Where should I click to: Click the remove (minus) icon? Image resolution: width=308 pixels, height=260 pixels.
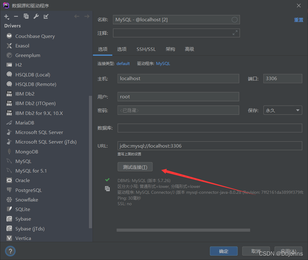coord(16,17)
